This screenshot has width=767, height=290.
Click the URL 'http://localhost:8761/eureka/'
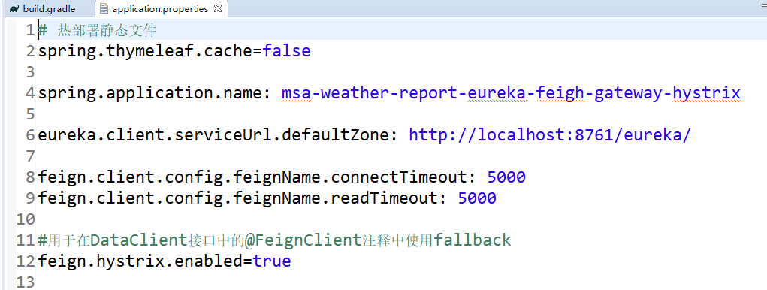[551, 135]
